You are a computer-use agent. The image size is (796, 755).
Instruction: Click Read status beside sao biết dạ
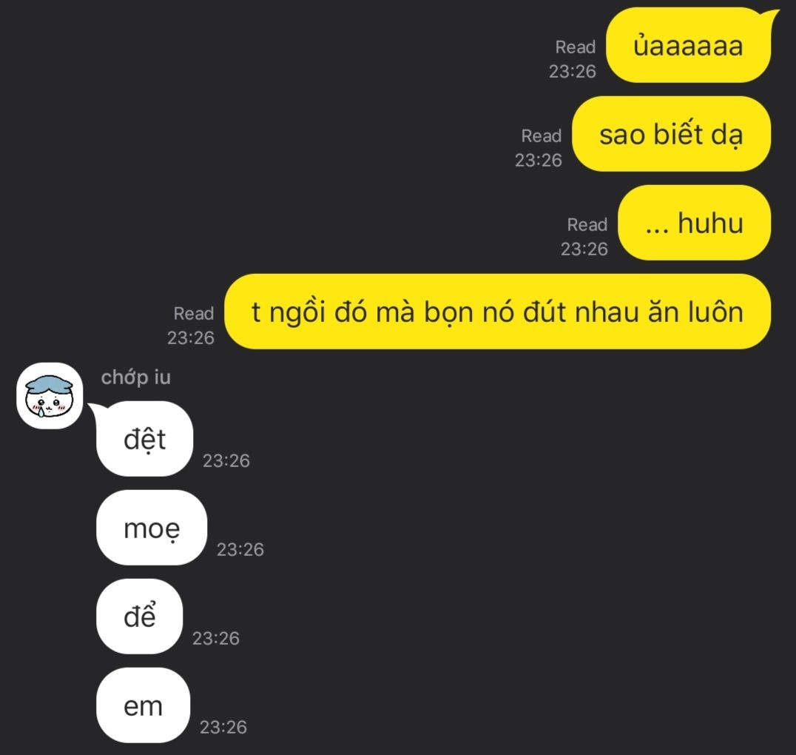pyautogui.click(x=542, y=135)
